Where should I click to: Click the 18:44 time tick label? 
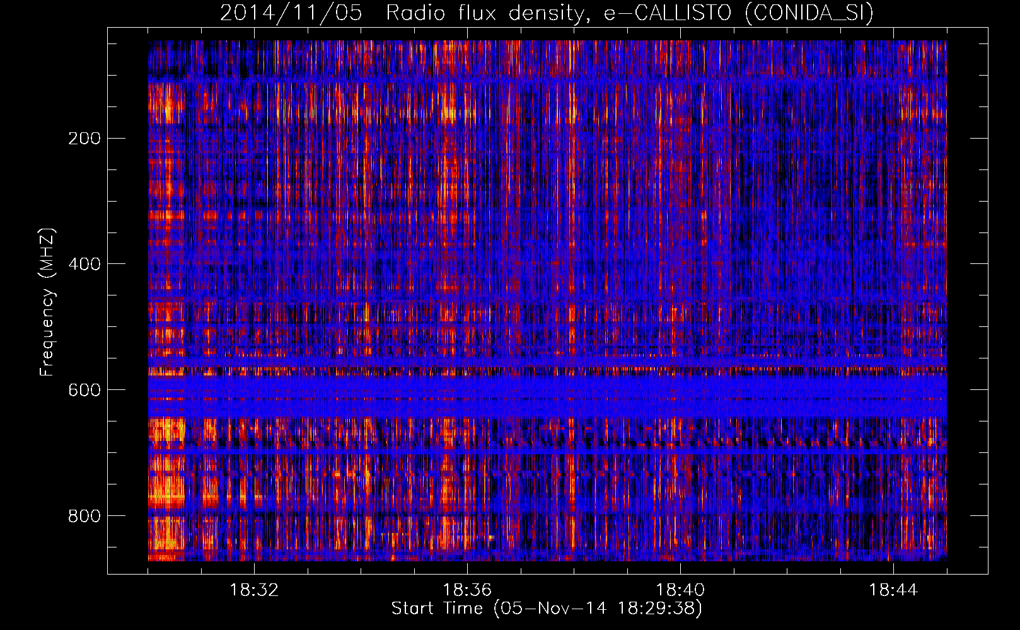tap(893, 590)
